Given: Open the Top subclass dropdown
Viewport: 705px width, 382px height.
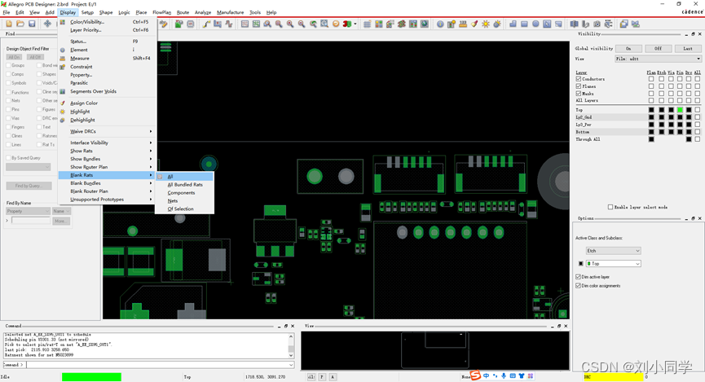Looking at the screenshot, I should (x=614, y=264).
